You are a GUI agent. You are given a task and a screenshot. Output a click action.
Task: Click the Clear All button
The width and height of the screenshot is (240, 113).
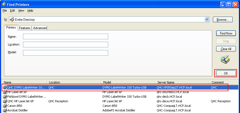click(226, 49)
